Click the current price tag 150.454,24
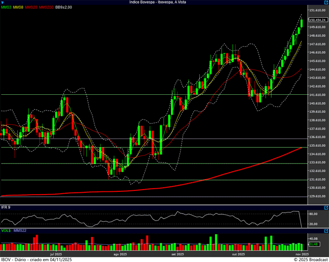The image size is (329, 262). pos(317,20)
